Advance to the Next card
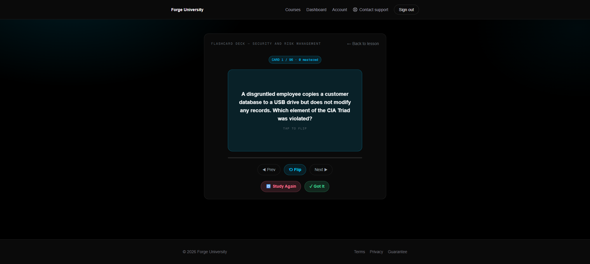 (x=321, y=170)
